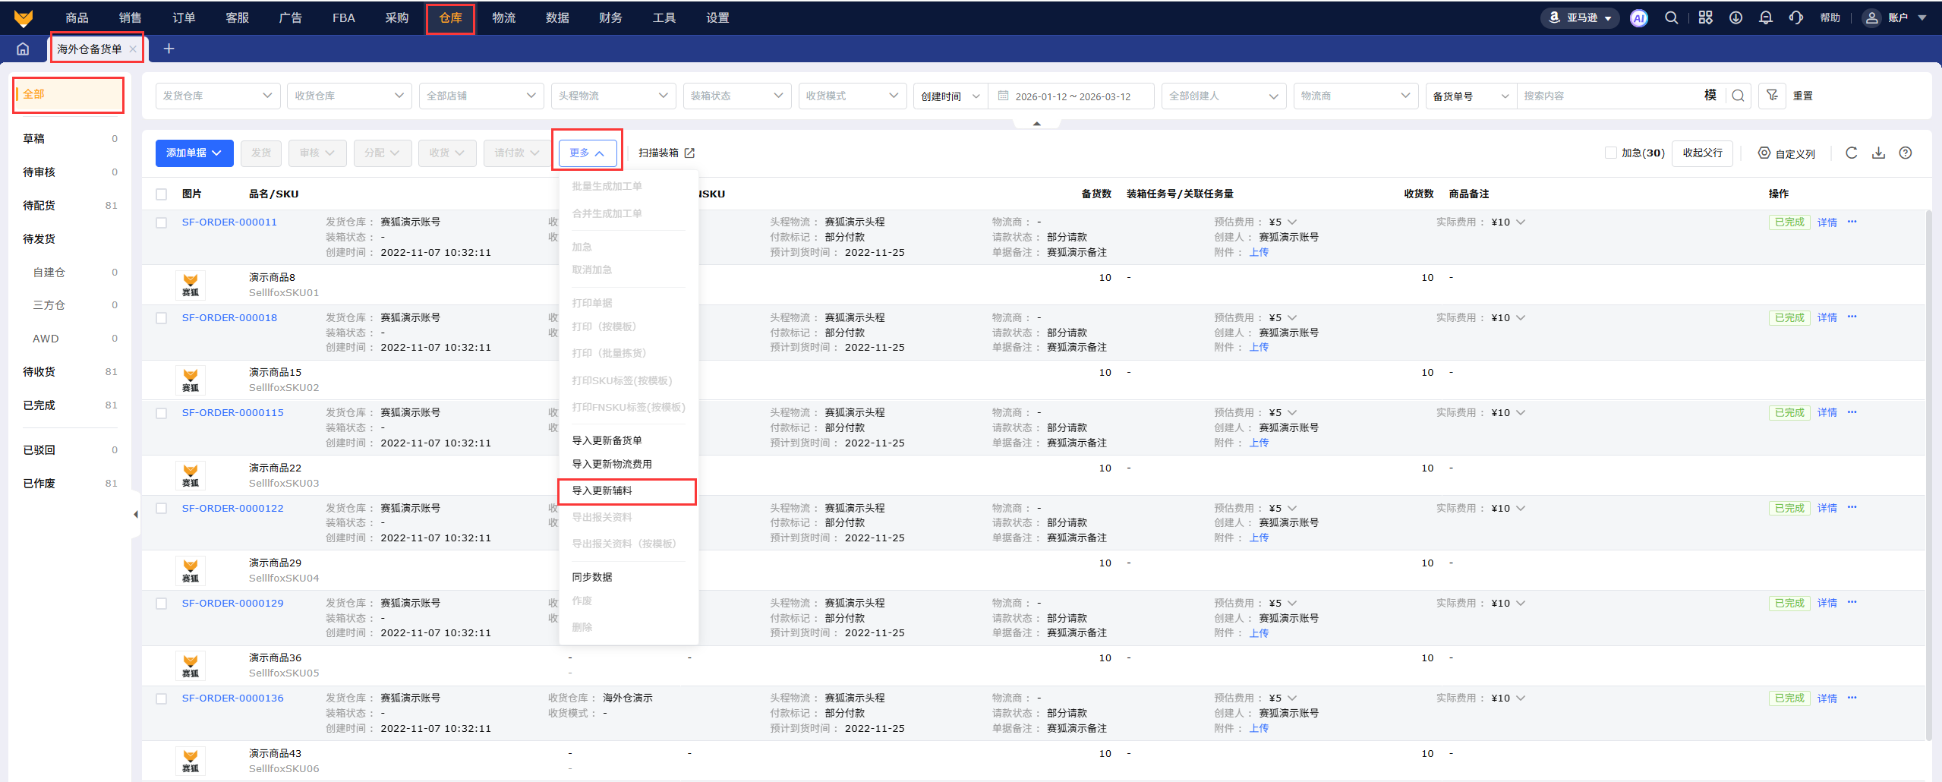Choose 导入更新辅料 from the menu

pos(627,491)
